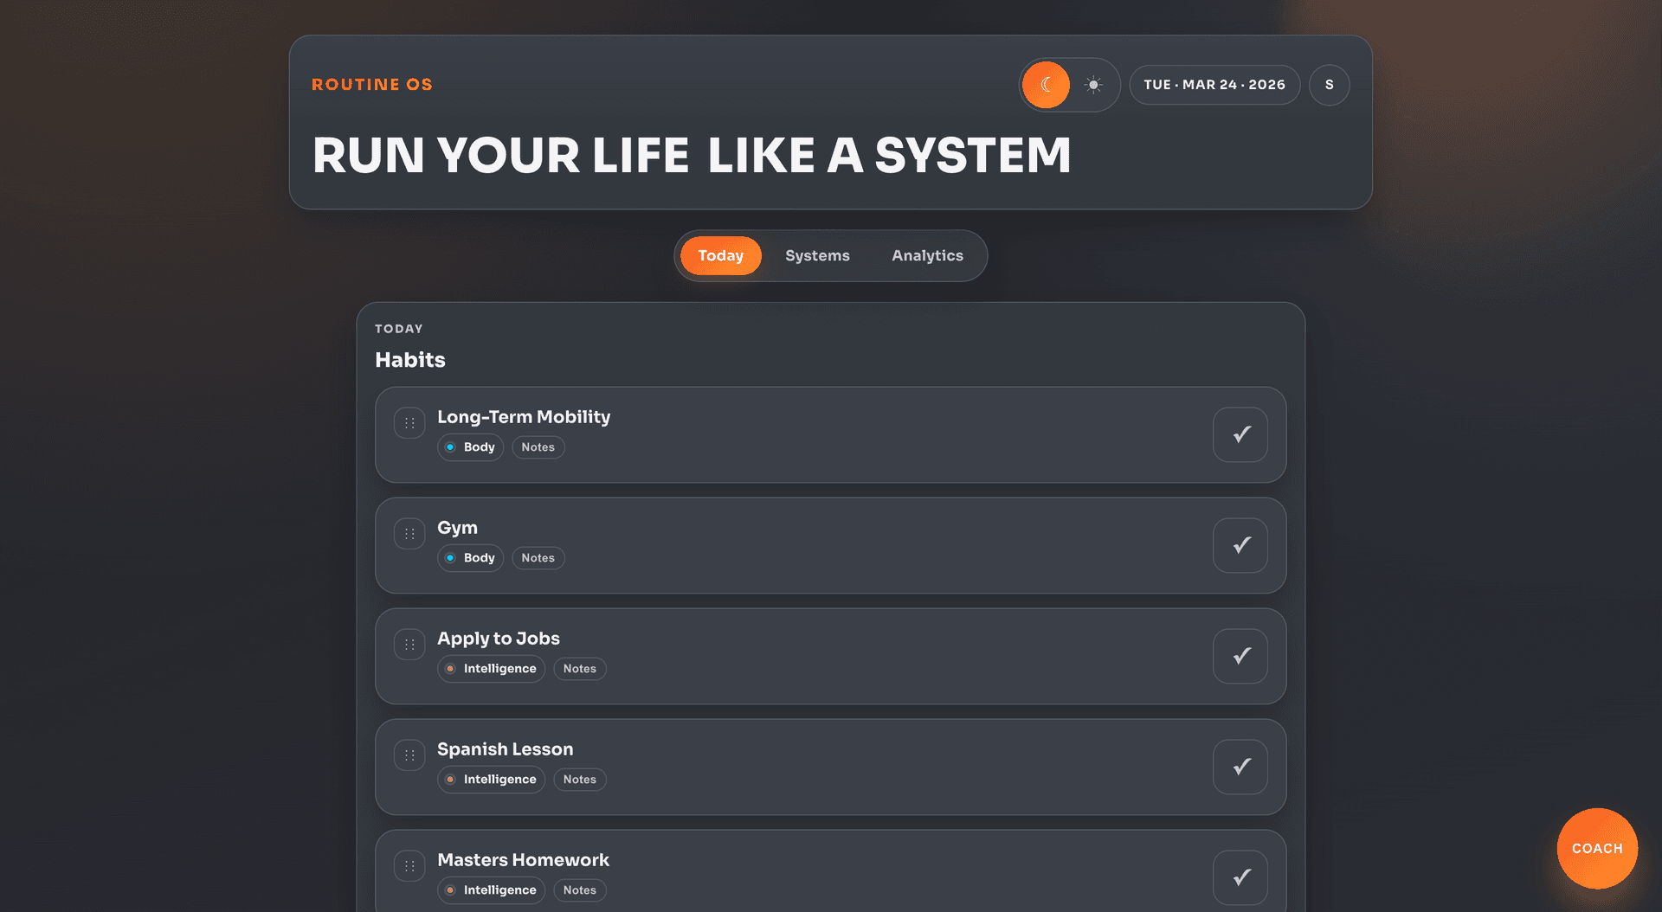Click the TUE MAR 24 2026 date button
The height and width of the screenshot is (912, 1662).
tap(1214, 85)
